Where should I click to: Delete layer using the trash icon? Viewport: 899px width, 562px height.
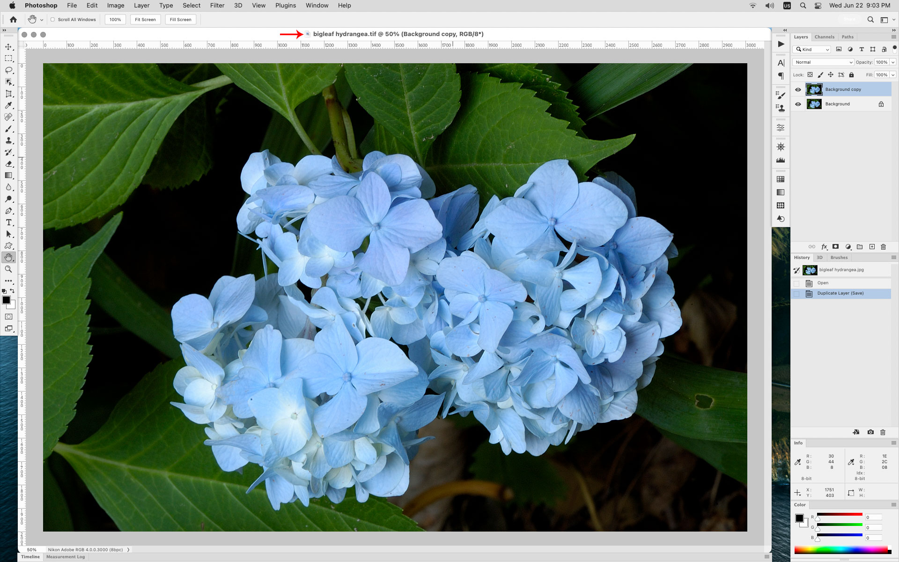tap(883, 247)
